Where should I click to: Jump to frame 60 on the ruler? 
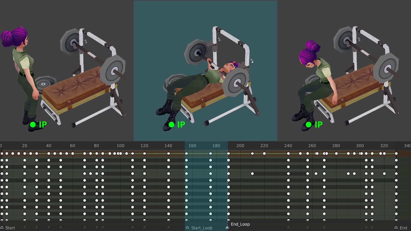coord(72,145)
